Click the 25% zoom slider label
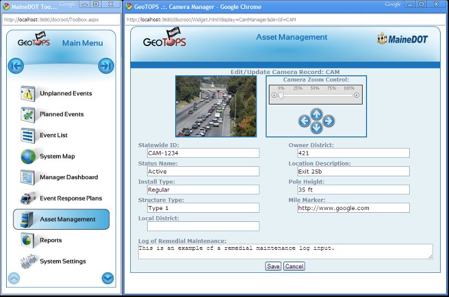 click(298, 88)
